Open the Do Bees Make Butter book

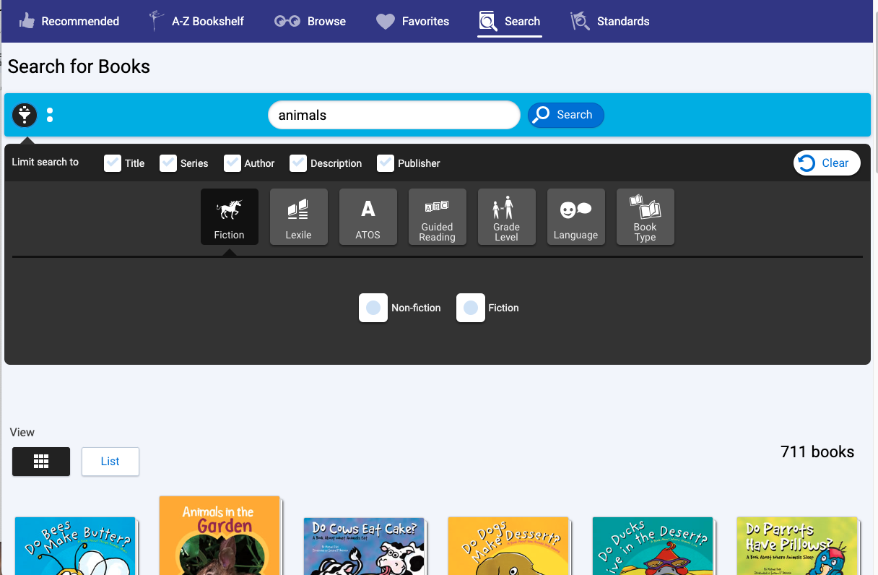[x=76, y=546]
